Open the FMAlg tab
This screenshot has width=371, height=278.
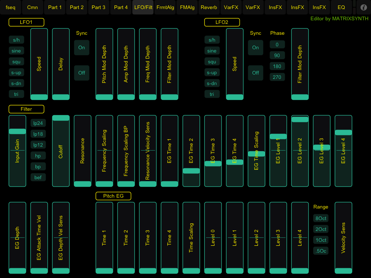[x=187, y=7]
